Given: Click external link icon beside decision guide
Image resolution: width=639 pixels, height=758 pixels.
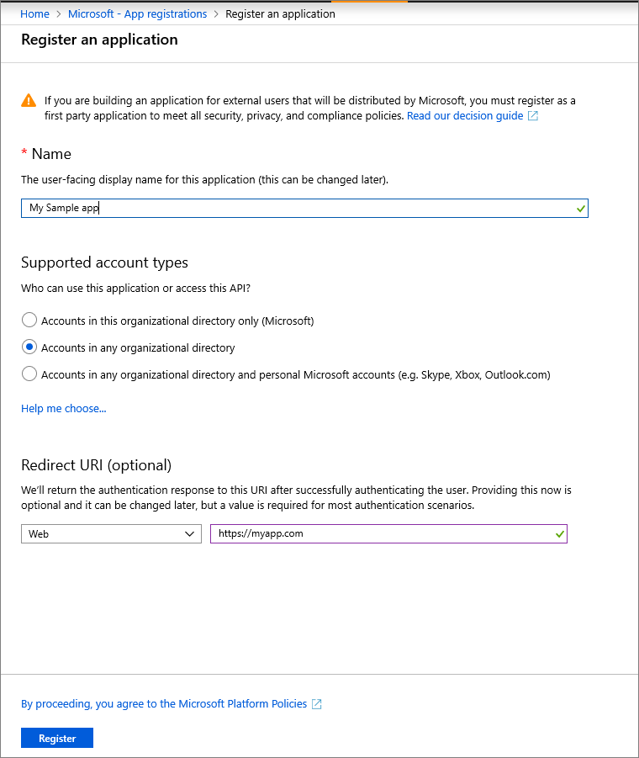Looking at the screenshot, I should pyautogui.click(x=533, y=116).
